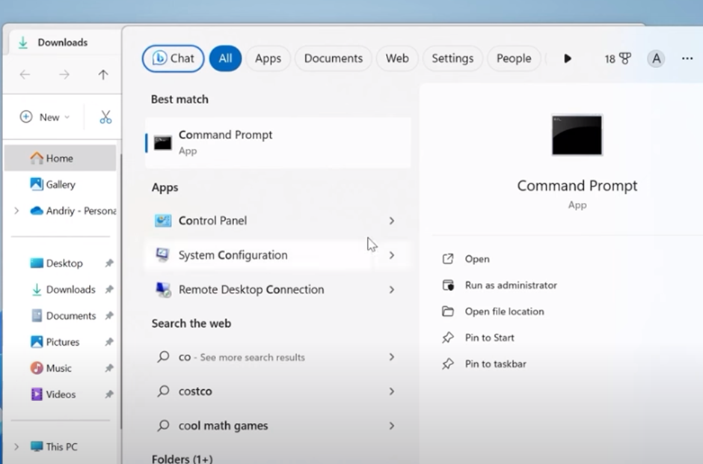Open the New dropdown in Explorer
The height and width of the screenshot is (464, 703).
tap(43, 117)
